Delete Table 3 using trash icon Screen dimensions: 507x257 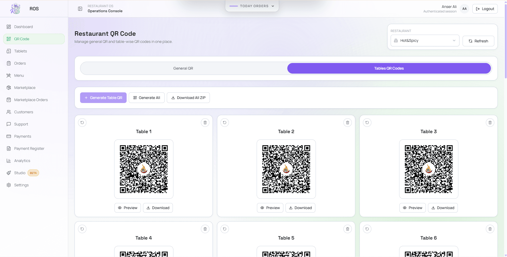pyautogui.click(x=490, y=123)
